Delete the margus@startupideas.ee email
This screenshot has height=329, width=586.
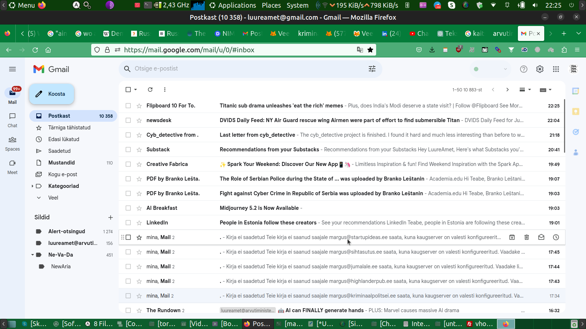tap(527, 237)
